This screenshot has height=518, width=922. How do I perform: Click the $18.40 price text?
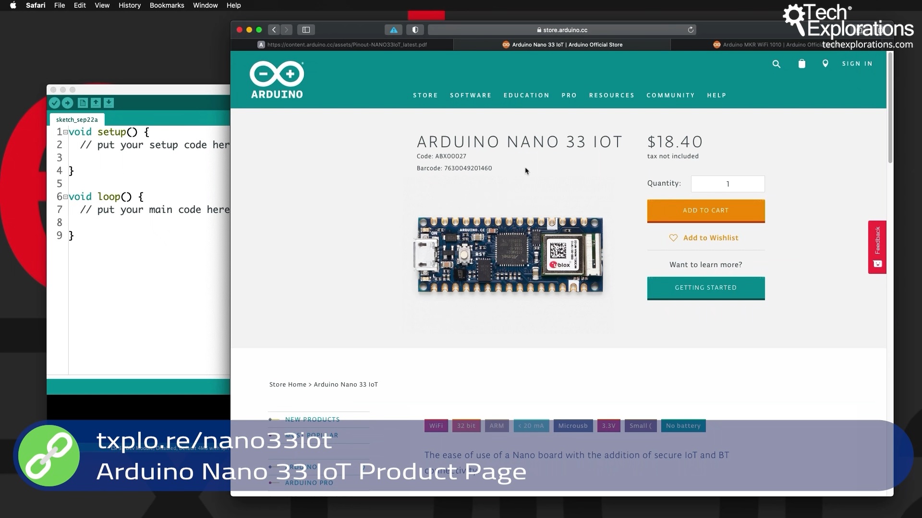(675, 142)
